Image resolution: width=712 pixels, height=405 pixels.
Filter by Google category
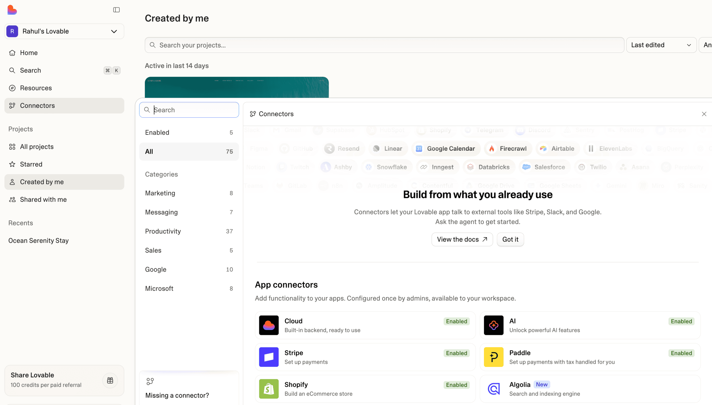[x=189, y=270]
